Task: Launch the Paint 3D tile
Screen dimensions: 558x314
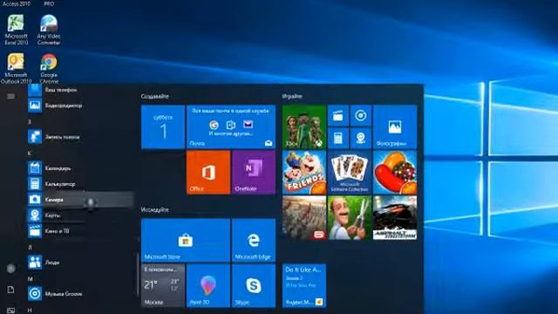Action: coord(208,285)
